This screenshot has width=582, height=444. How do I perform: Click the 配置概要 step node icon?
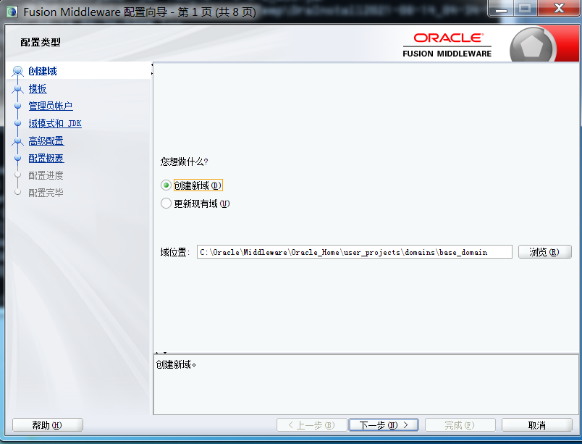click(17, 158)
